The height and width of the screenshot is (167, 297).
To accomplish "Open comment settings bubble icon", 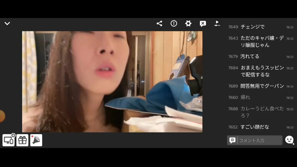I will point(232,140).
